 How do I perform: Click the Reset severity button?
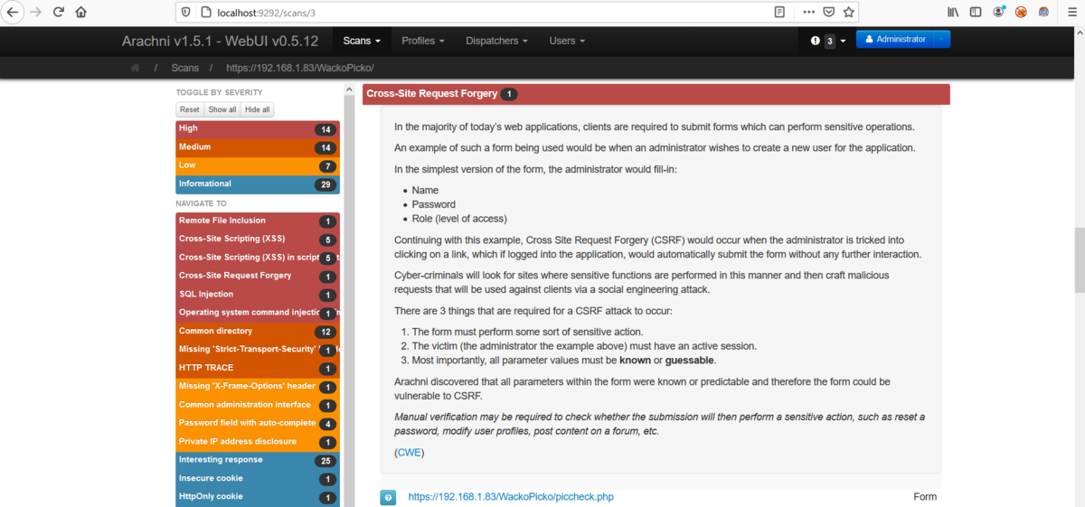coord(189,109)
